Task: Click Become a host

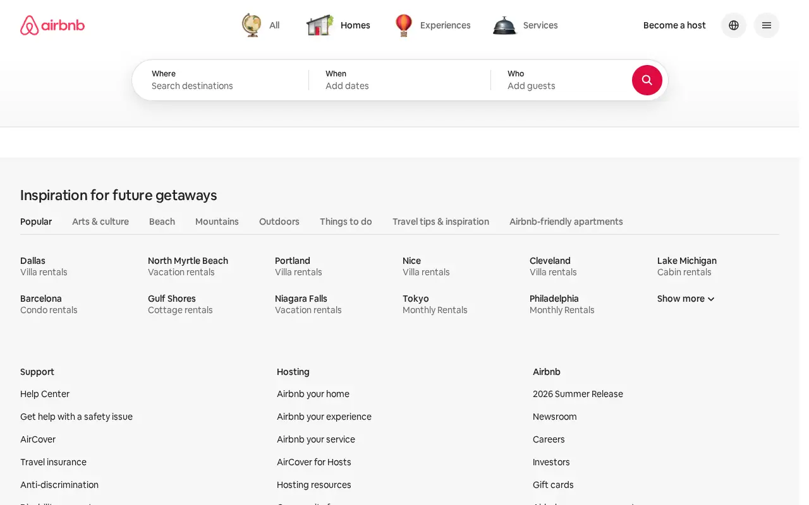Action: pos(674,25)
